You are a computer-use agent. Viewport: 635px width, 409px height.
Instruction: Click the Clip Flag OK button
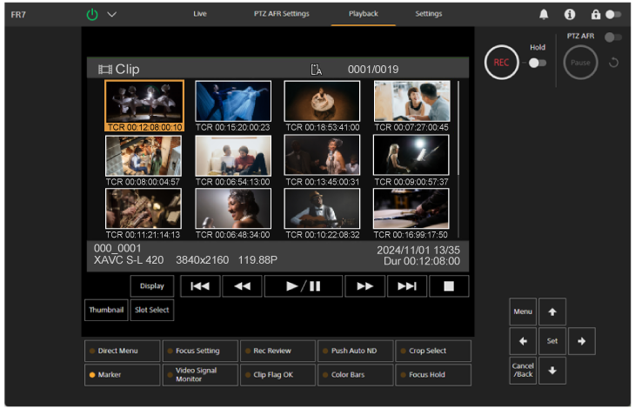click(277, 375)
